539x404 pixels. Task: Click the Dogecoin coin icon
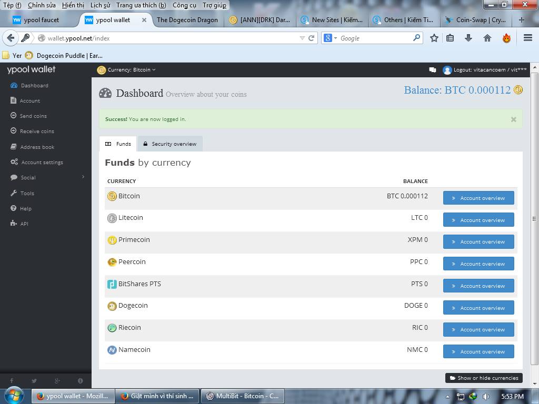pyautogui.click(x=112, y=306)
